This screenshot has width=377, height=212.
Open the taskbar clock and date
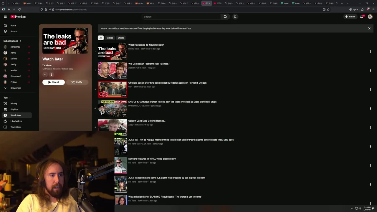tap(367, 208)
